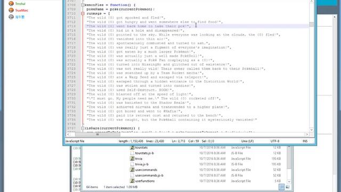Click the pokeName = poke(currentPokemon) line
The height and width of the screenshot is (192, 341).
tap(120, 9)
